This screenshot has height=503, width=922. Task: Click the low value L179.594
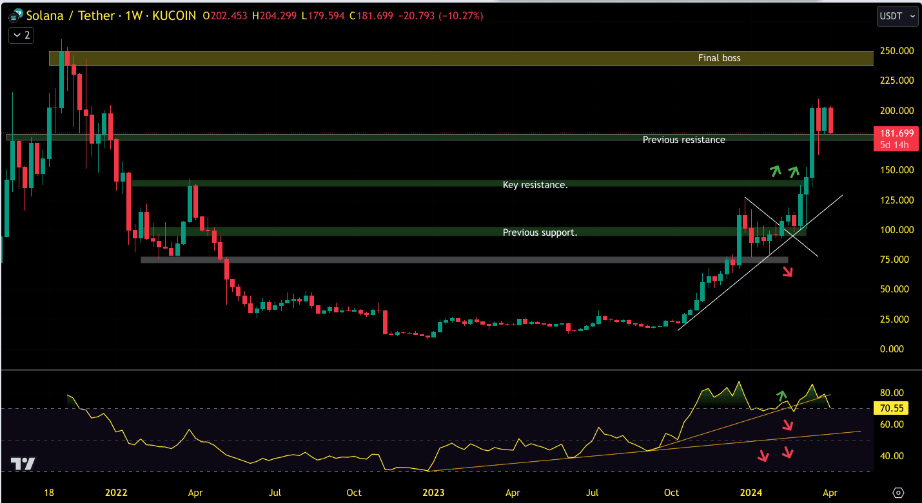pyautogui.click(x=324, y=15)
